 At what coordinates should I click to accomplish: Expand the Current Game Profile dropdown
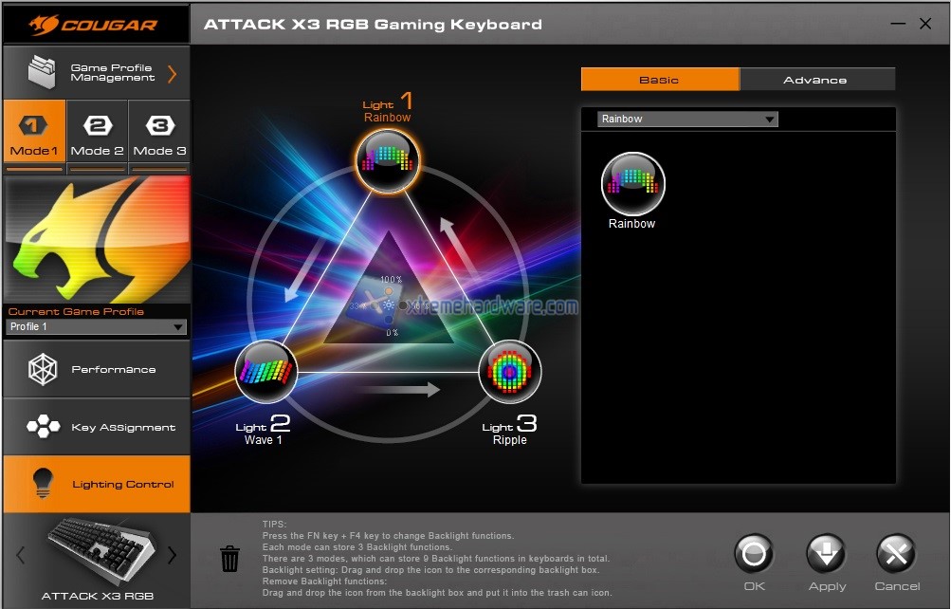click(x=96, y=327)
